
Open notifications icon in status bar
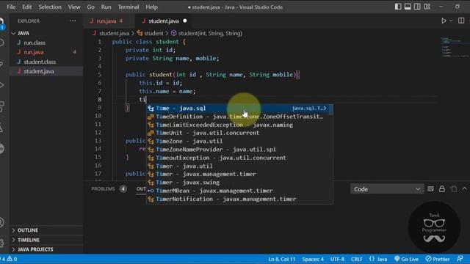point(460,259)
